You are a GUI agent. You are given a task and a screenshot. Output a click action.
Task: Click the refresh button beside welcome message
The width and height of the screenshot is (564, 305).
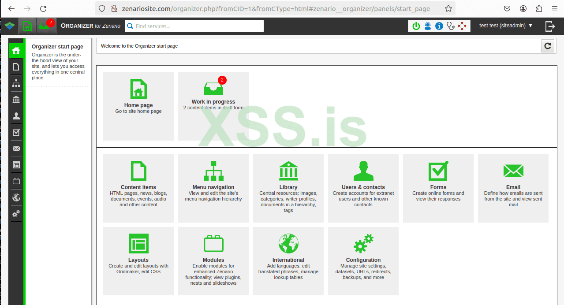548,46
